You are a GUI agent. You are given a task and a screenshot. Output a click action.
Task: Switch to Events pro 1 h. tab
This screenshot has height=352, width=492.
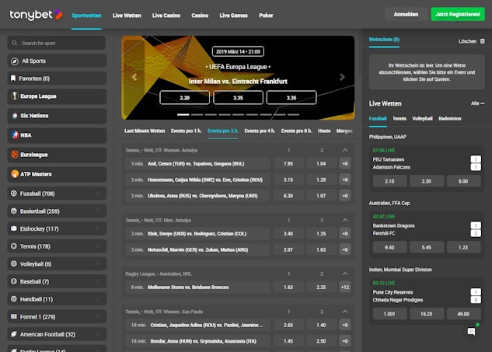(x=186, y=131)
